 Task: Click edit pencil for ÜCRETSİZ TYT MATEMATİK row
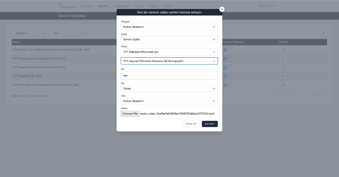283,50
